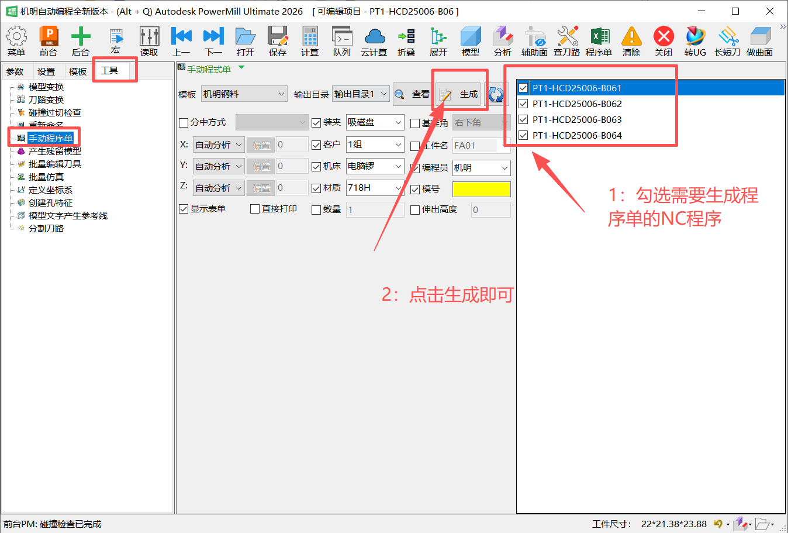Open the 客户 1组 dropdown
This screenshot has width=788, height=533.
375,145
